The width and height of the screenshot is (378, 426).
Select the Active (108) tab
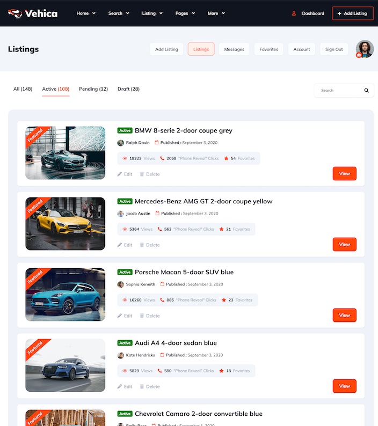[x=56, y=89]
